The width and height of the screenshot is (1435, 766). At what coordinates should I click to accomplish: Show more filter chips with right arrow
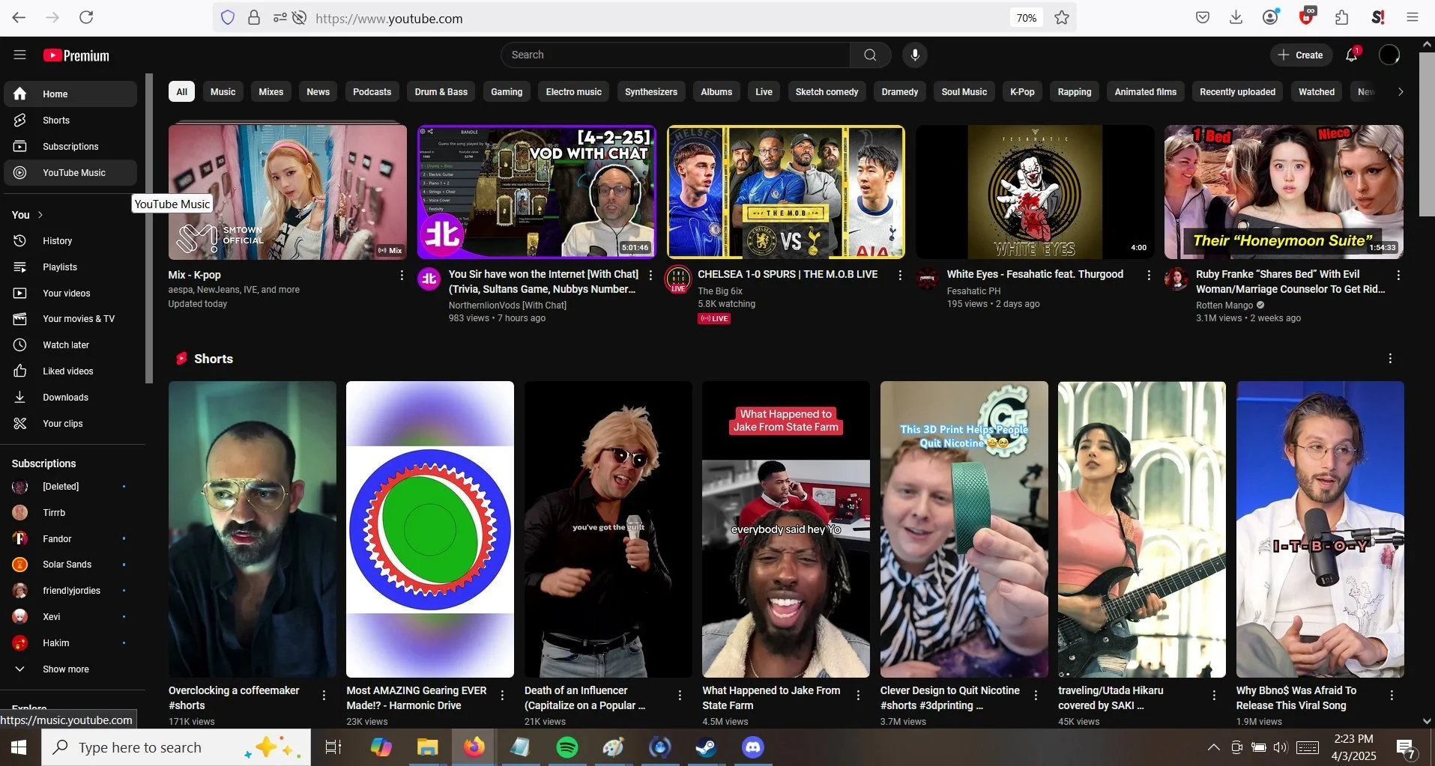pos(1400,91)
